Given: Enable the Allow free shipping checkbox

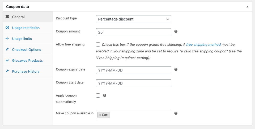Looking at the screenshot, I should (x=98, y=45).
